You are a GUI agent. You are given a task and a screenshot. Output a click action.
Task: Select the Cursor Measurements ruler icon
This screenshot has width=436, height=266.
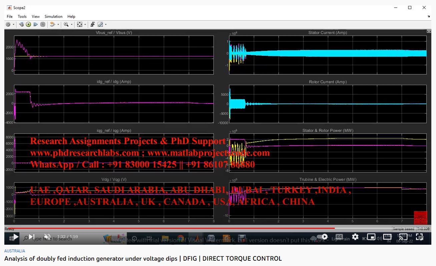point(100,24)
